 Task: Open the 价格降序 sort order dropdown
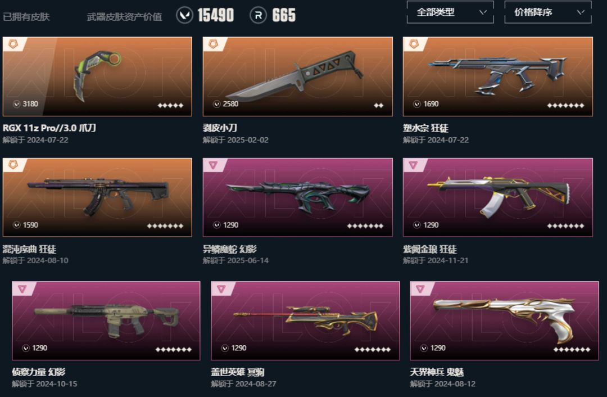click(548, 12)
